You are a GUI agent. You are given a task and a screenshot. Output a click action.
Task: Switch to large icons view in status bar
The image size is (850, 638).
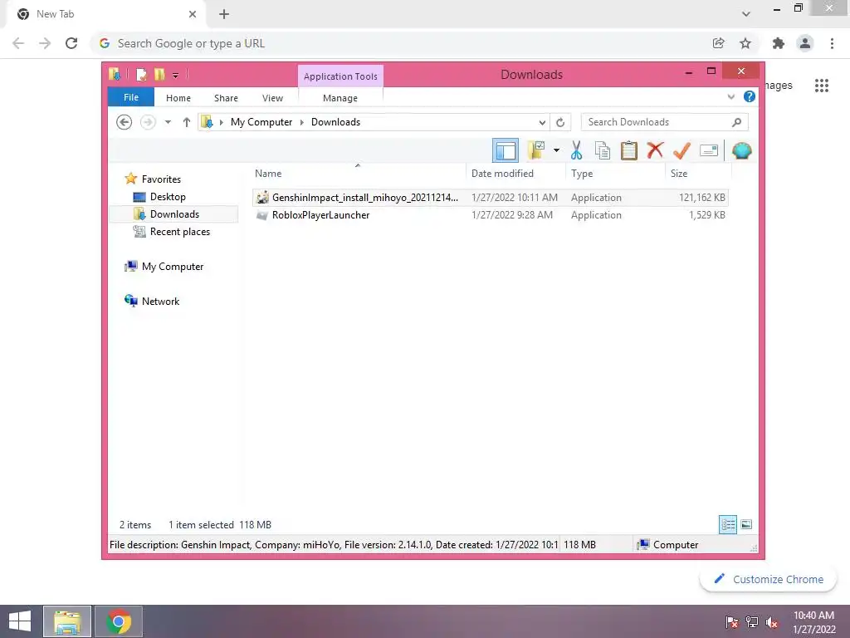(746, 524)
